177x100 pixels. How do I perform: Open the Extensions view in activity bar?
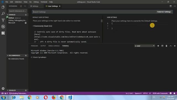[3, 33]
